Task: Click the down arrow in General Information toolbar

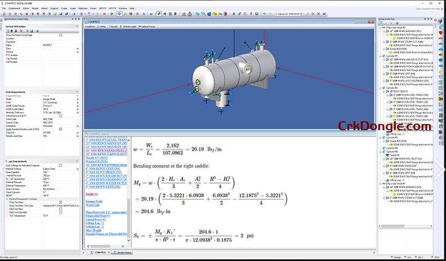Action: (x=16, y=31)
